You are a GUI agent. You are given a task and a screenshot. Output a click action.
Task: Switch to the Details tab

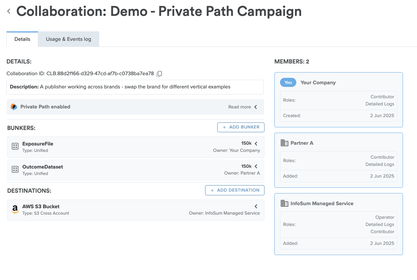(22, 39)
